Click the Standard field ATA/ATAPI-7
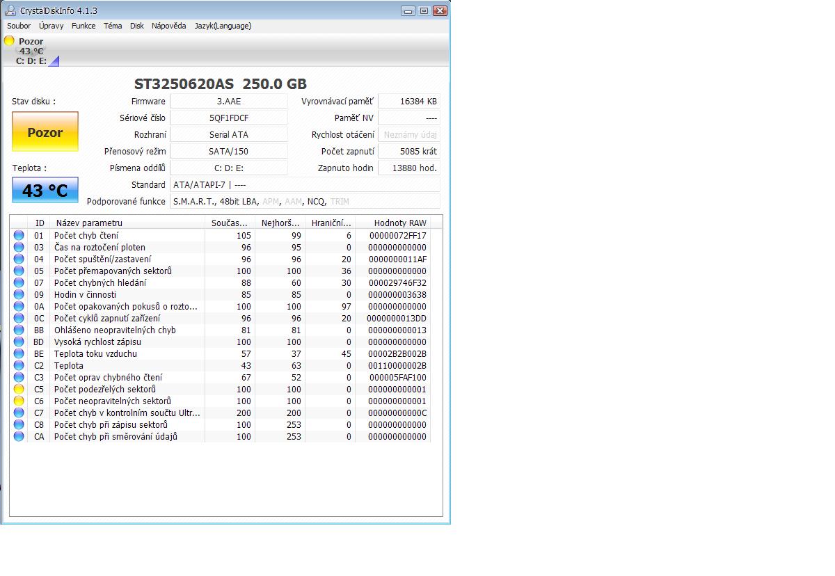 [305, 185]
